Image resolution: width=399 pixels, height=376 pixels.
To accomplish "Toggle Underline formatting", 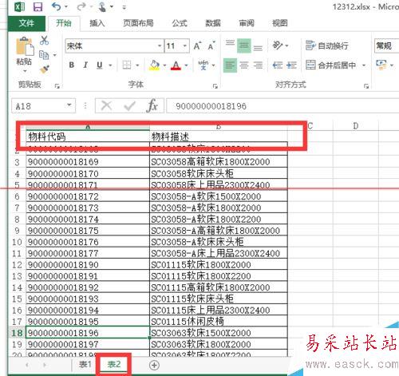I will pyautogui.click(x=100, y=65).
